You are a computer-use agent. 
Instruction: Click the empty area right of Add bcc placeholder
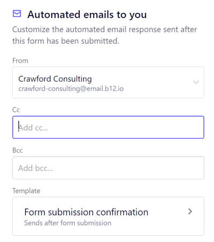127,168
